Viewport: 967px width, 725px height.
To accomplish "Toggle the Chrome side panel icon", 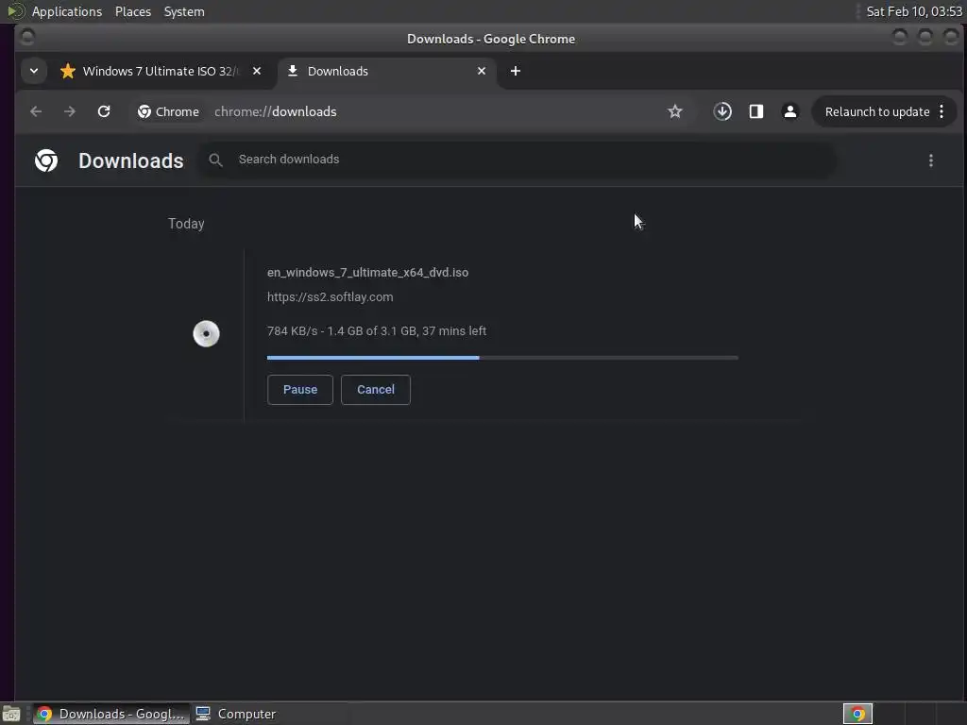I will tap(756, 111).
